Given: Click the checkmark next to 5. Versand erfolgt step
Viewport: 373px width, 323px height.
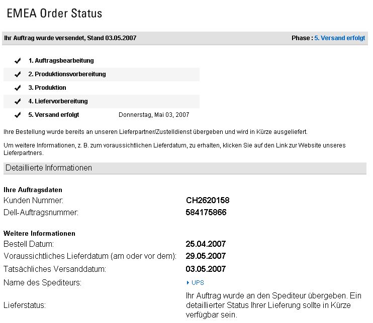Looking at the screenshot, I should (x=18, y=115).
